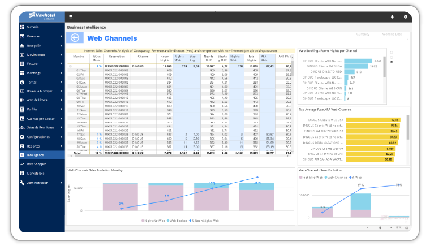Click the Tarifas dollar icon

tap(22, 82)
